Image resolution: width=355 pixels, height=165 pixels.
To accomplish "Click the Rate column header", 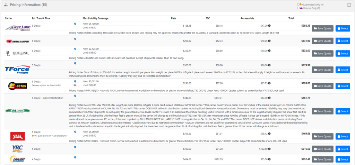I will (x=174, y=18).
